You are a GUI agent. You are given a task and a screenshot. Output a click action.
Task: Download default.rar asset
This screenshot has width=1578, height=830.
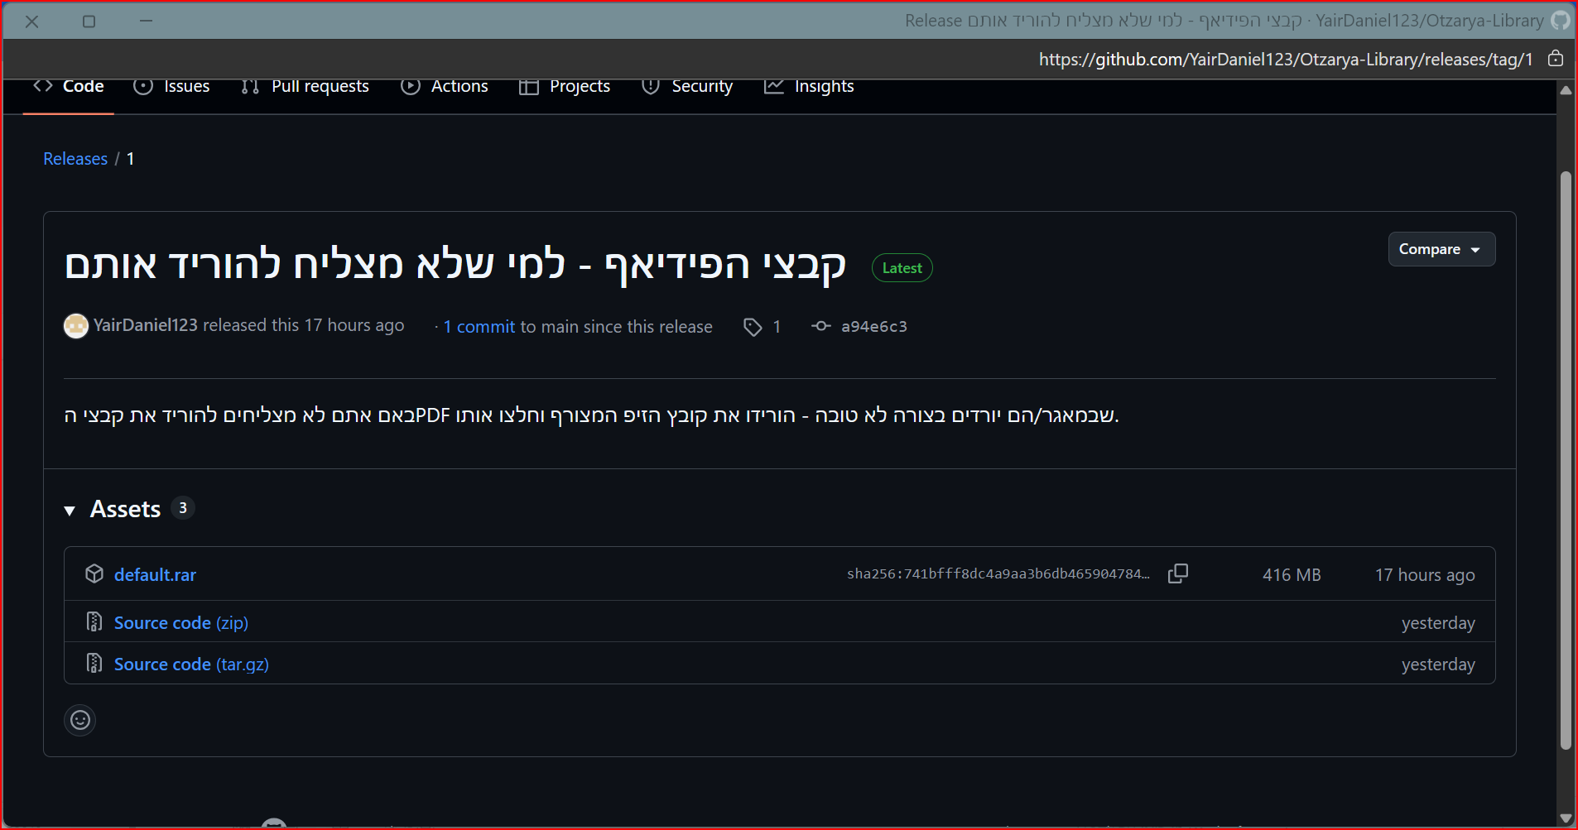pos(155,575)
